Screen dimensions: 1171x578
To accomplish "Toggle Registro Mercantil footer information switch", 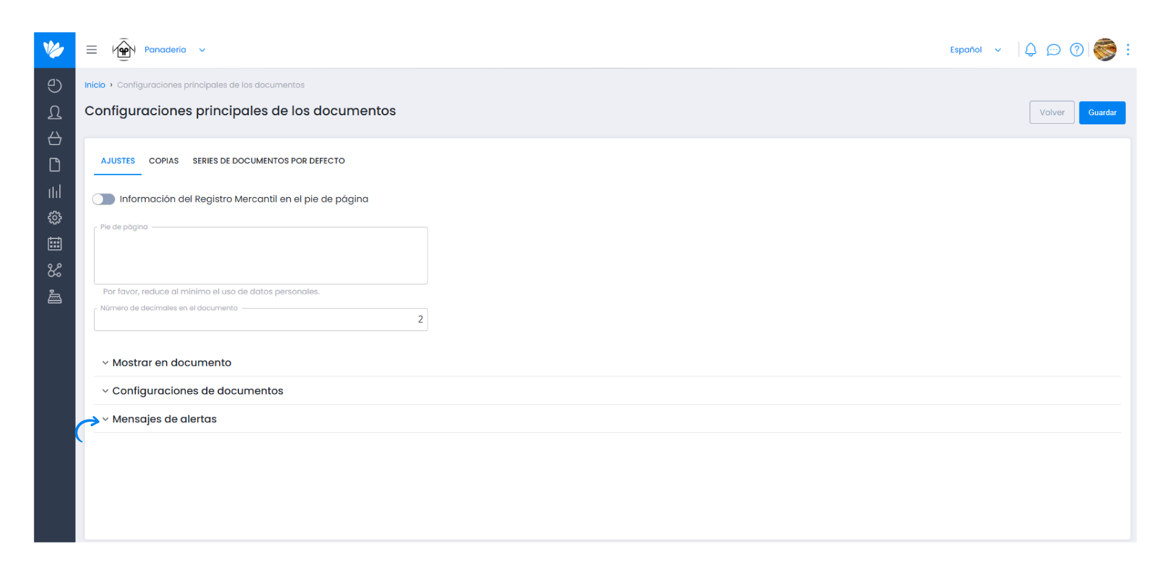I will (x=104, y=199).
